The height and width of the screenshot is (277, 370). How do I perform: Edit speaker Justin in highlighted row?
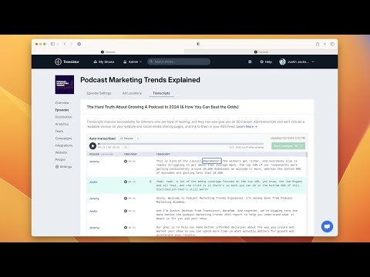pos(93,182)
